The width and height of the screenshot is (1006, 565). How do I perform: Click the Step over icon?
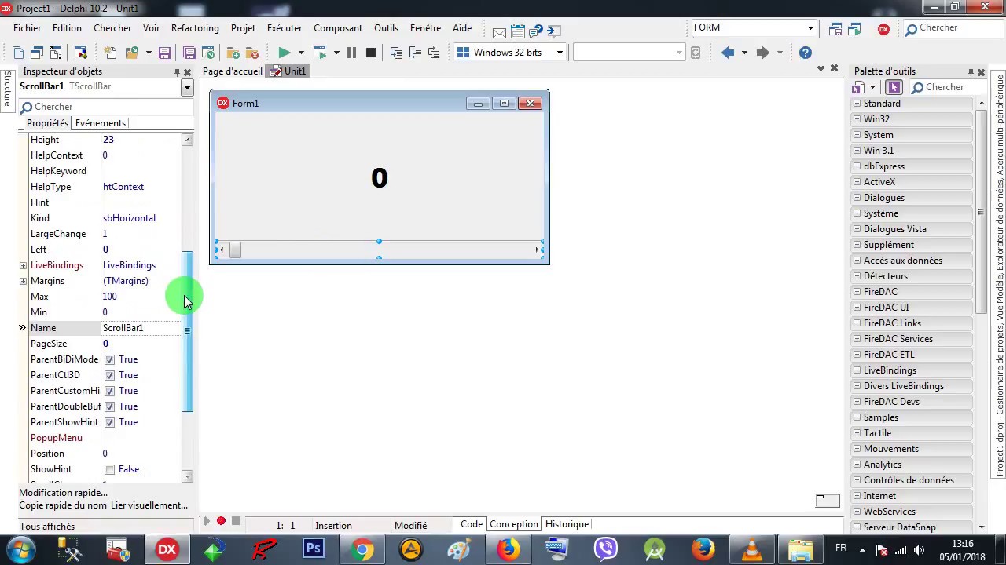[x=415, y=53]
